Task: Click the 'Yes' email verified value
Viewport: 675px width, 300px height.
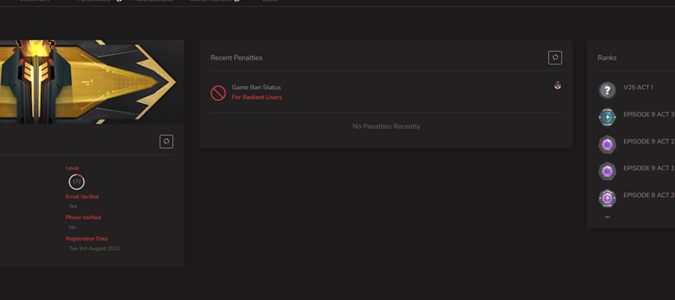Action: 73,206
